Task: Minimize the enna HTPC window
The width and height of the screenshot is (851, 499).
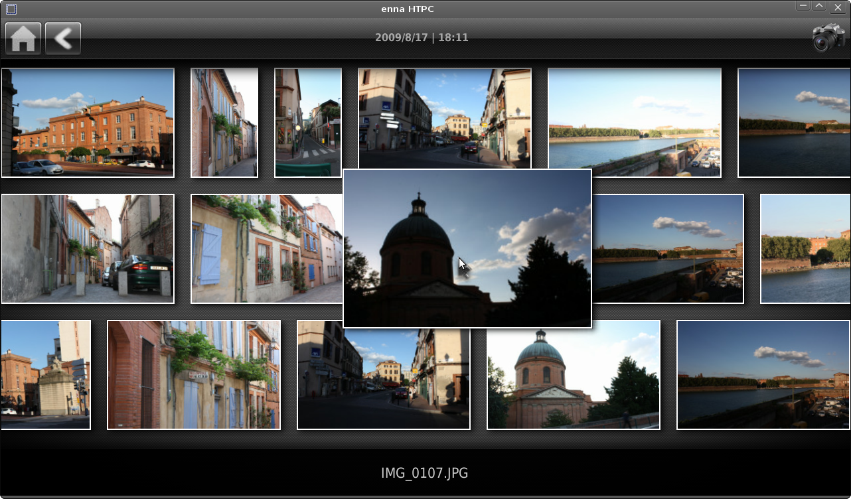Action: [803, 7]
